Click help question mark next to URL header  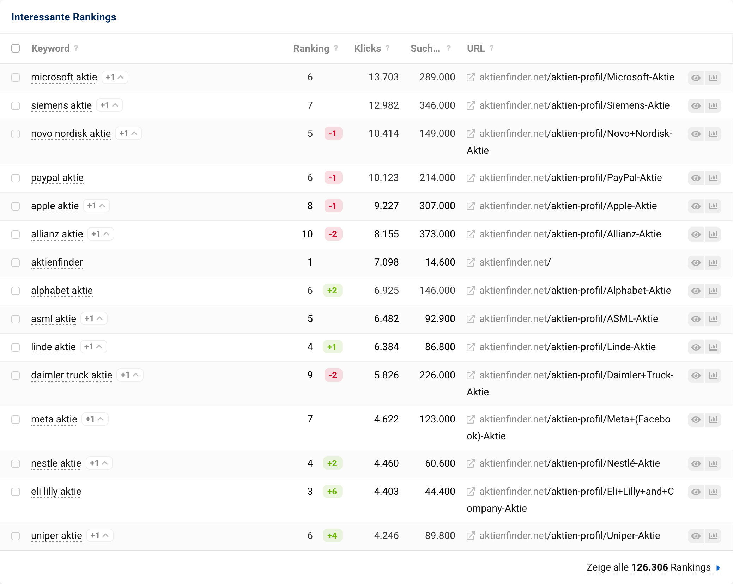[x=492, y=48]
